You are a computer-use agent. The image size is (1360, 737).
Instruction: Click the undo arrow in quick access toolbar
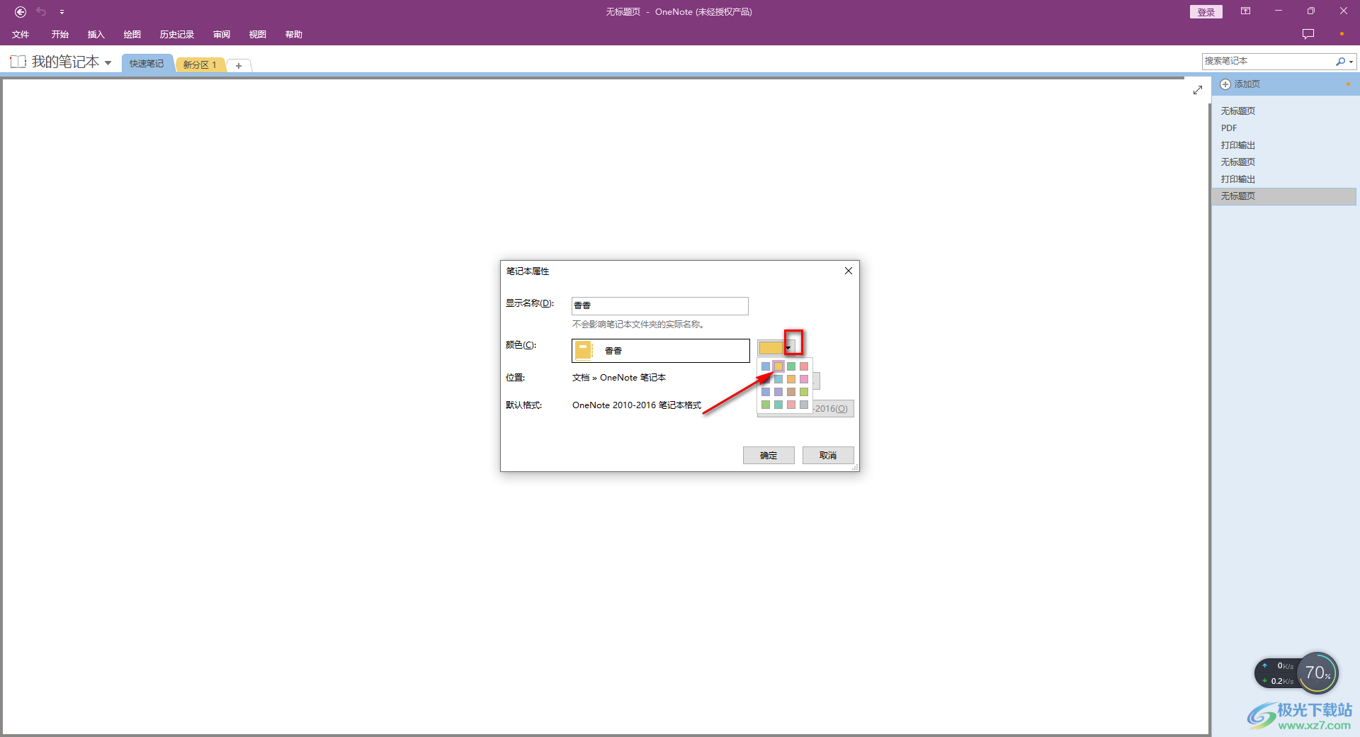pos(41,11)
